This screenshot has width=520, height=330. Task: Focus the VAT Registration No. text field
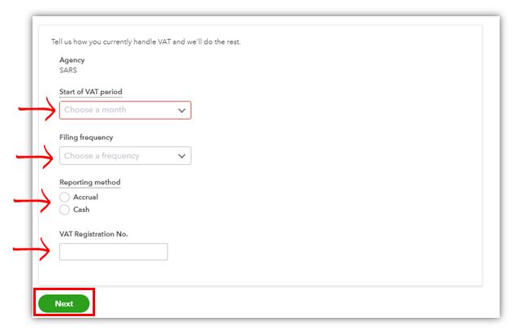114,252
